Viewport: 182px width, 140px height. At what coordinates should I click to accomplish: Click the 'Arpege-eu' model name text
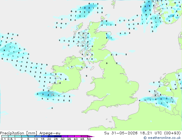point(50,133)
